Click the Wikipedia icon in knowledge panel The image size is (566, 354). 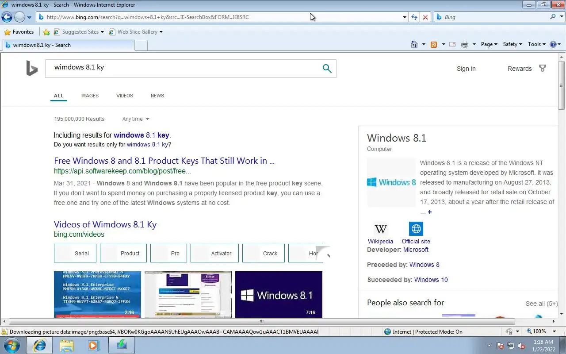click(380, 229)
